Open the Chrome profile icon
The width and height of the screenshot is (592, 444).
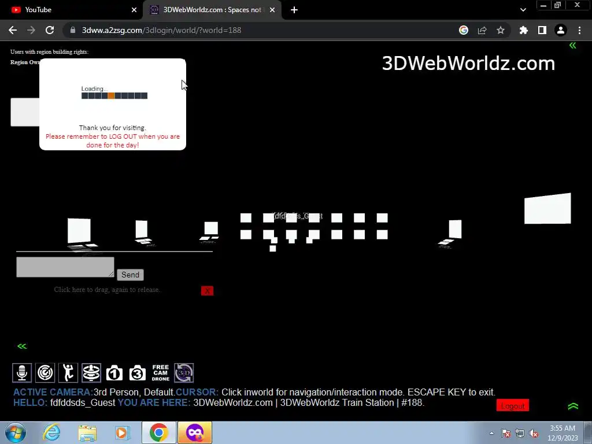coord(561,30)
